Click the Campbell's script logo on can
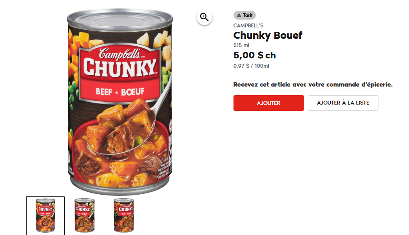The image size is (409, 235). (x=120, y=54)
